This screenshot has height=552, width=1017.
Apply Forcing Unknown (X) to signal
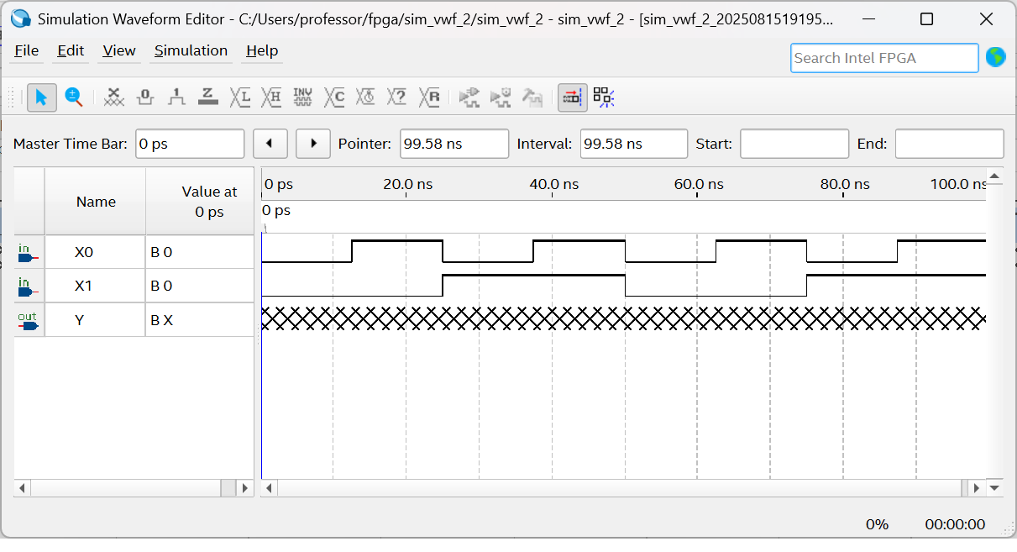point(114,97)
